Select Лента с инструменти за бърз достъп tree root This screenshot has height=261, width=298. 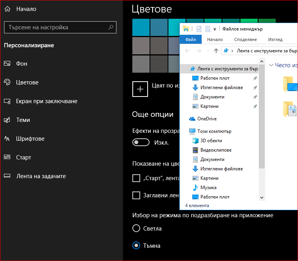point(219,69)
